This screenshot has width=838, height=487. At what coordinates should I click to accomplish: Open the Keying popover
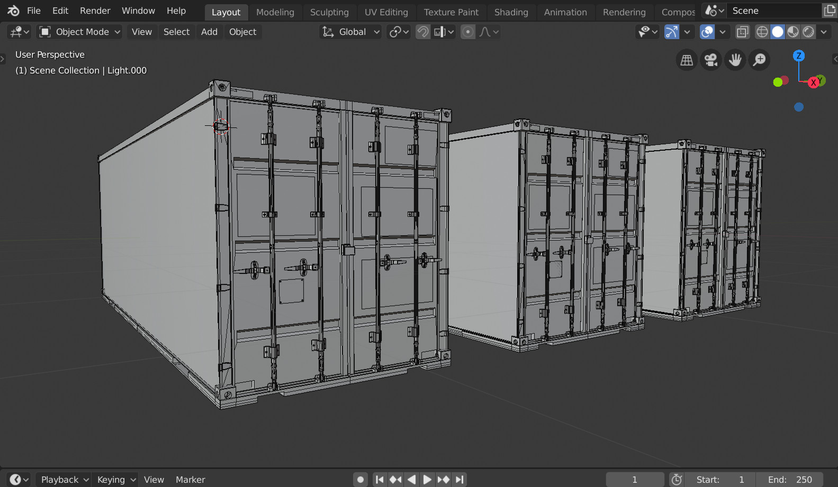point(115,480)
